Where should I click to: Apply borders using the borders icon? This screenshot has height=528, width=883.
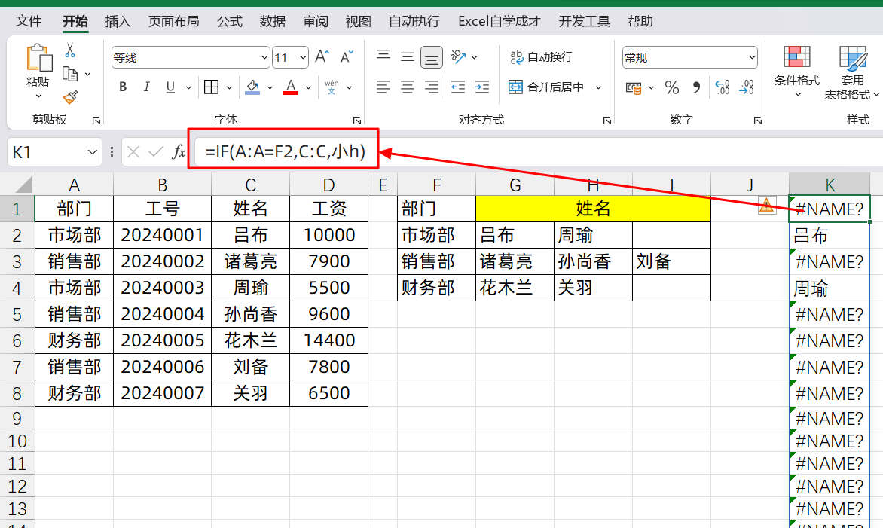(x=211, y=87)
